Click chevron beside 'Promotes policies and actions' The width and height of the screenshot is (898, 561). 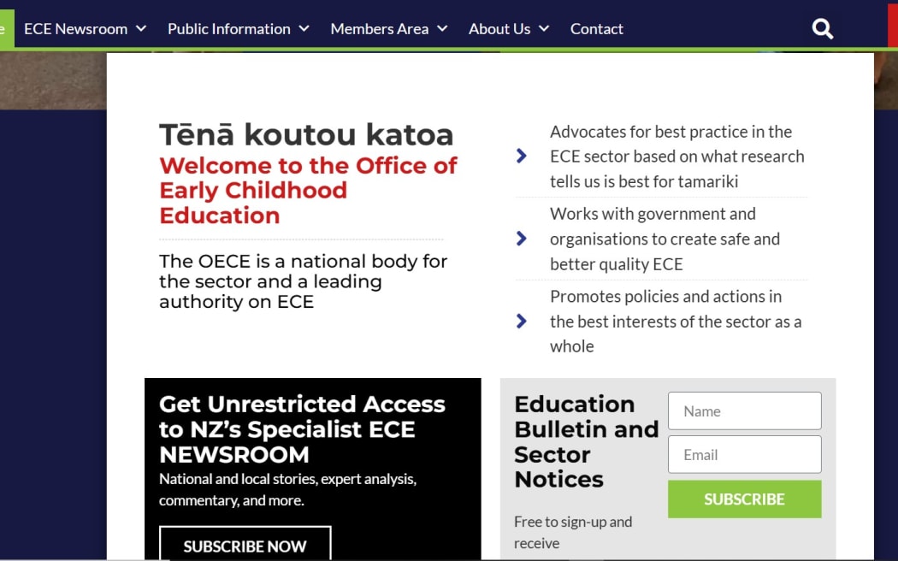(521, 322)
